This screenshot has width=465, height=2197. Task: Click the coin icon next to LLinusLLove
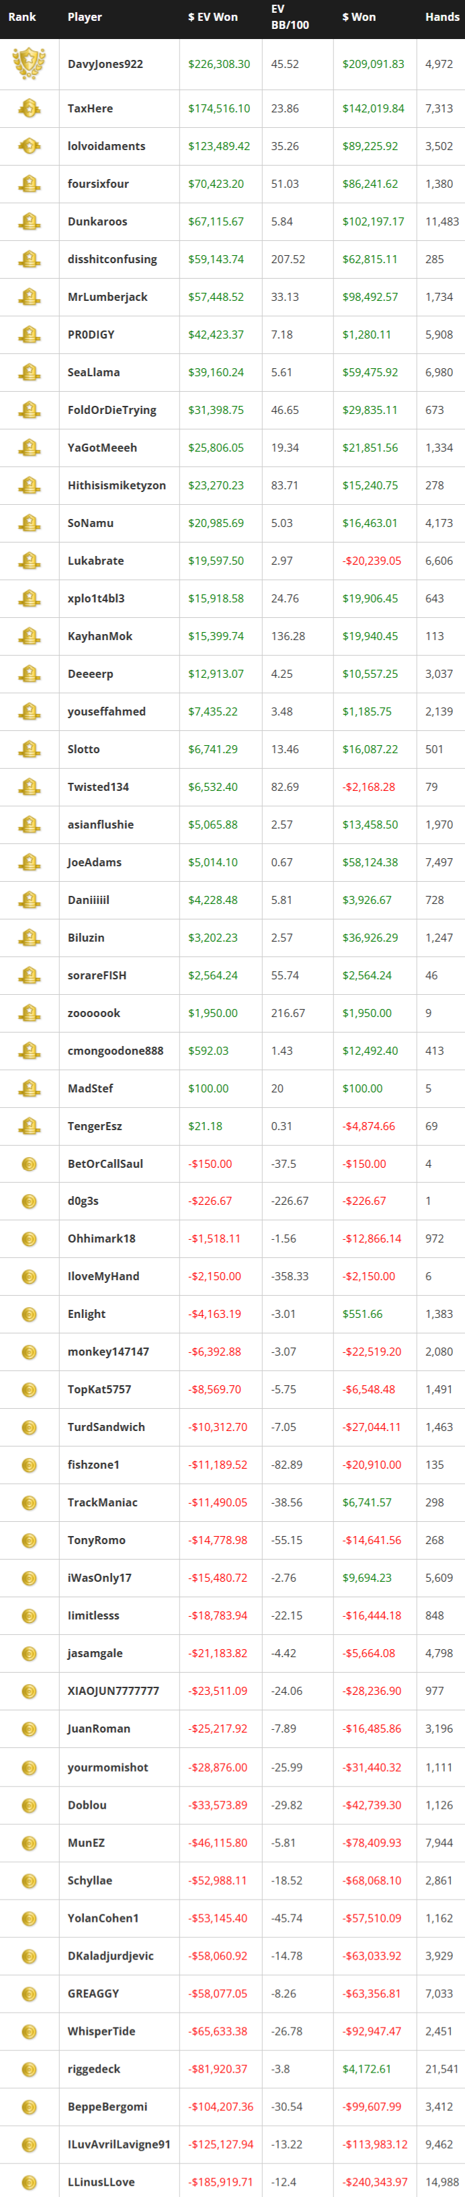29,2182
